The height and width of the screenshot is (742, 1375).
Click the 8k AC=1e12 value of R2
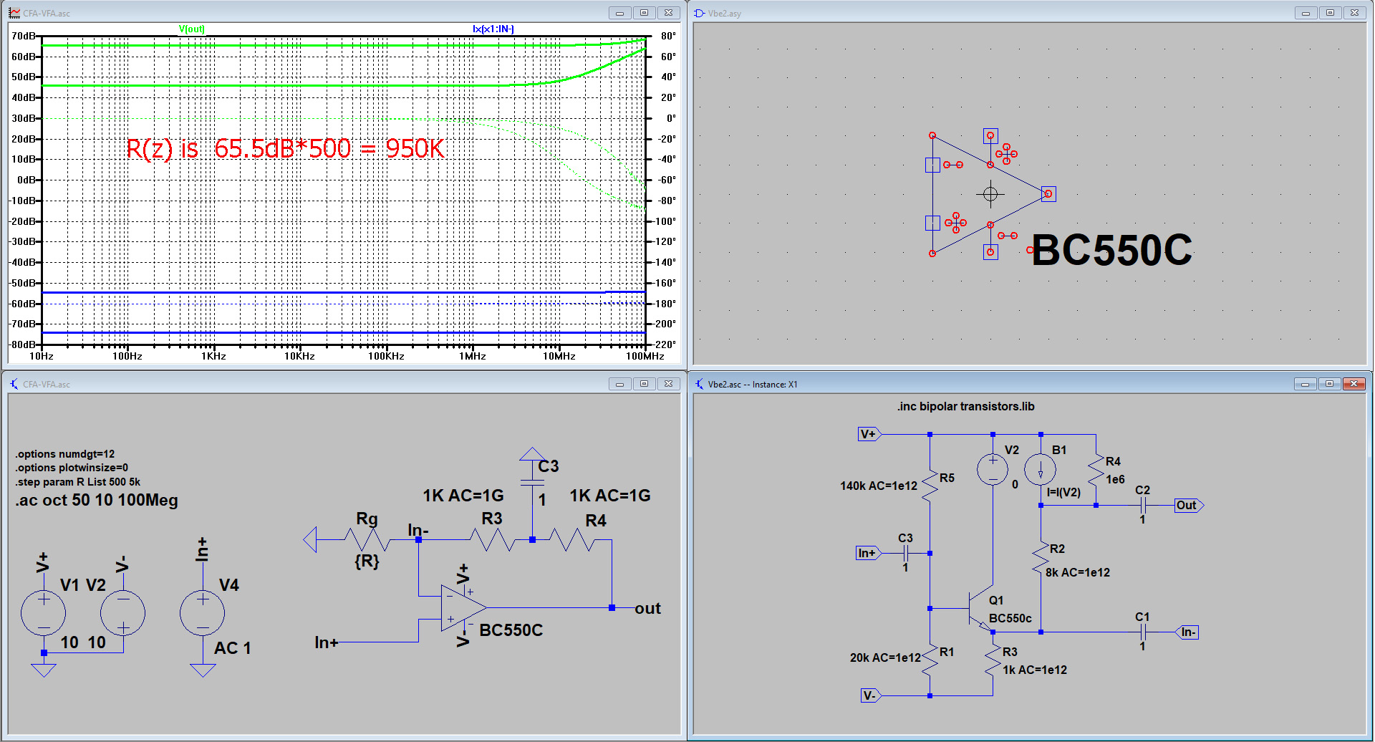click(1078, 572)
